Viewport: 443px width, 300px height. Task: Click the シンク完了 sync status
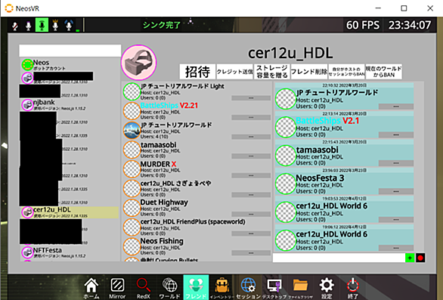[161, 25]
